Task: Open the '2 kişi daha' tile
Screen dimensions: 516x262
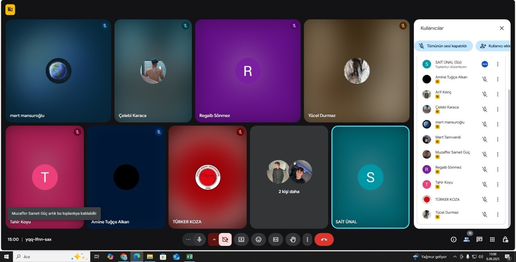Action: [289, 177]
